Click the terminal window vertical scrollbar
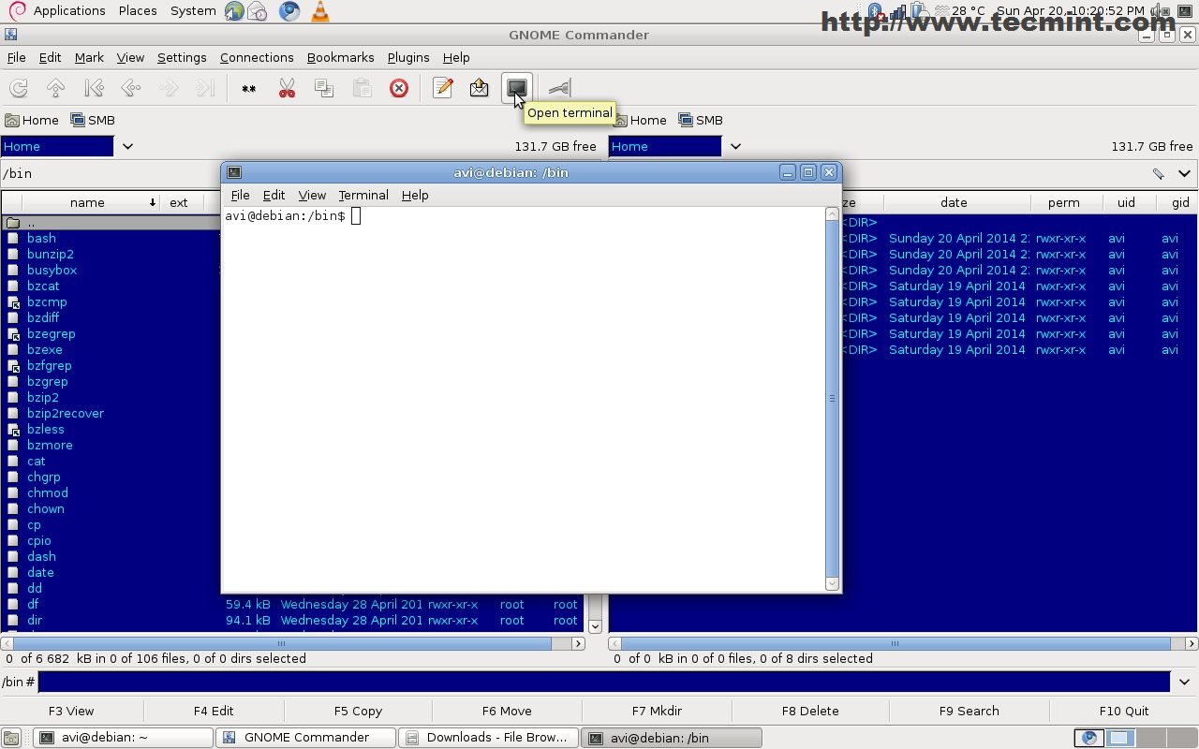 coord(832,398)
